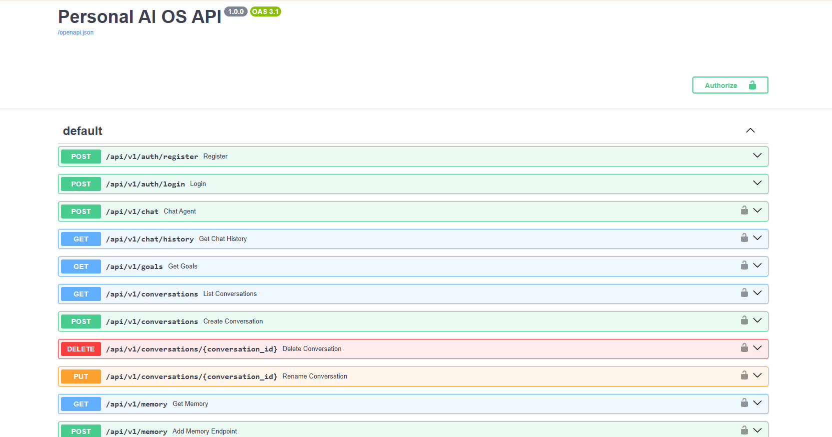Click GET badge of chat history endpoint
Image resolution: width=832 pixels, height=437 pixels.
(x=81, y=239)
